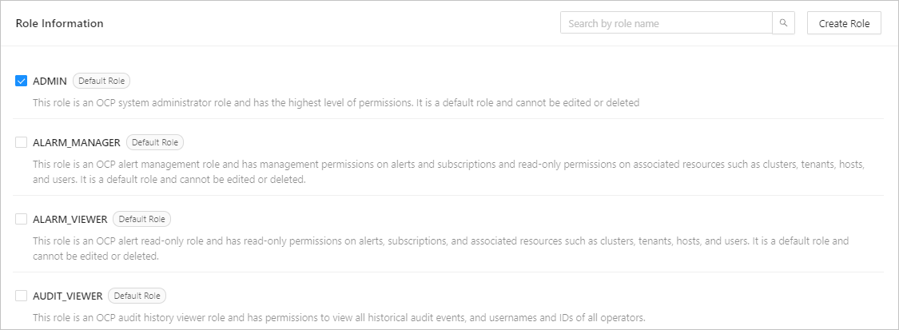Click the Default Role tag beside ALARM_MANAGER

[x=155, y=142]
